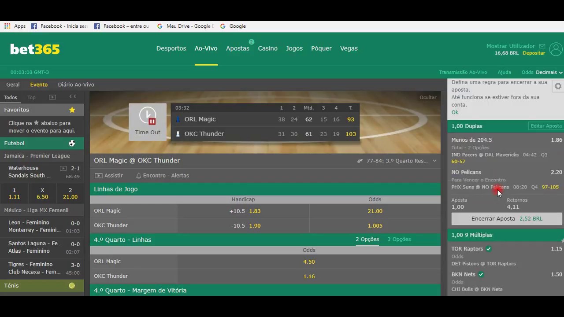Click the Favoritos star icon

tap(72, 110)
